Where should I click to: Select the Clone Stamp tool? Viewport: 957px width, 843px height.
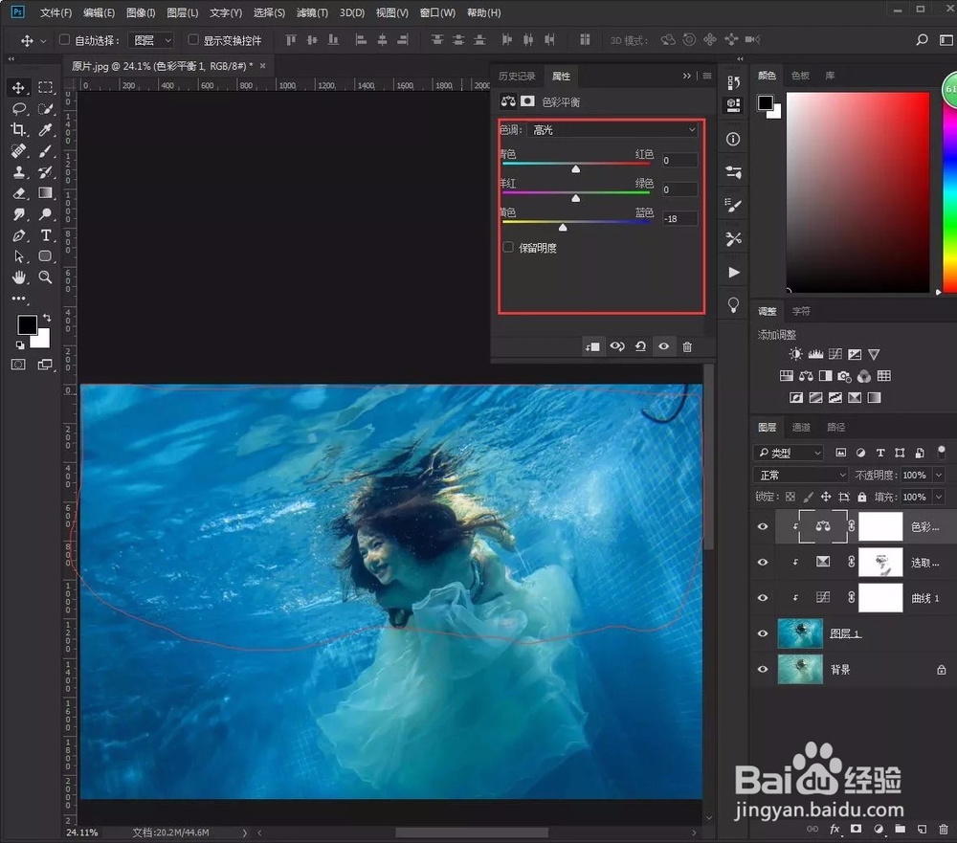(x=18, y=172)
